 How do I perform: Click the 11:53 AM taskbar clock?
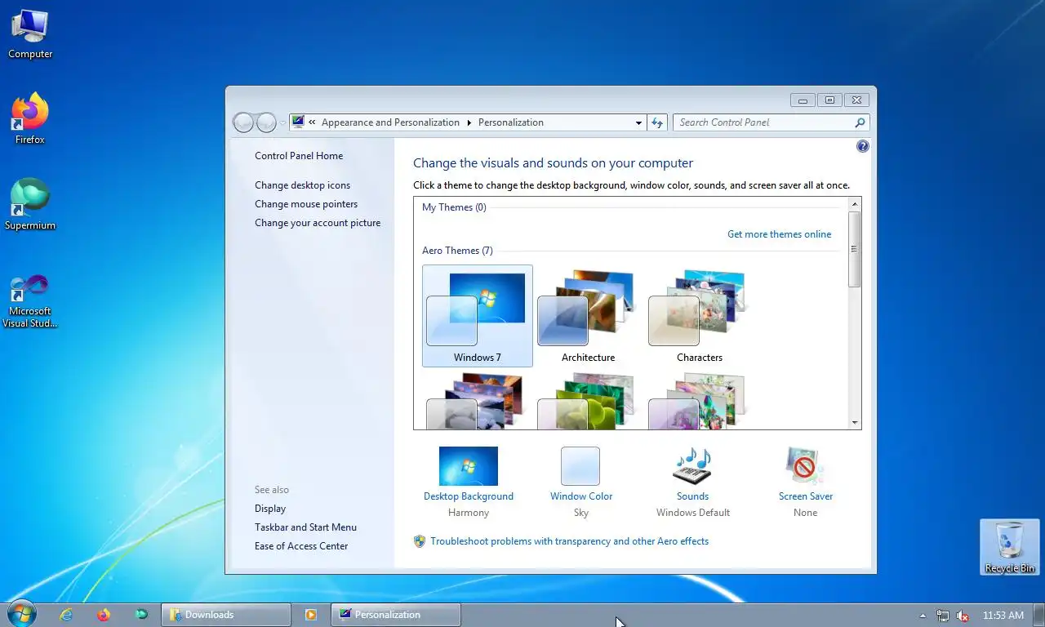coord(1003,616)
